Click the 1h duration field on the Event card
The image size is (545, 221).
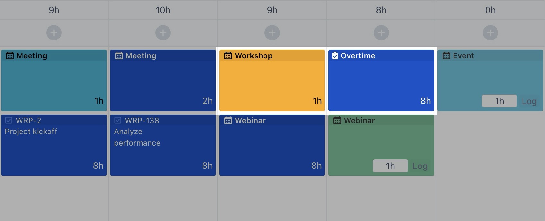pyautogui.click(x=499, y=101)
